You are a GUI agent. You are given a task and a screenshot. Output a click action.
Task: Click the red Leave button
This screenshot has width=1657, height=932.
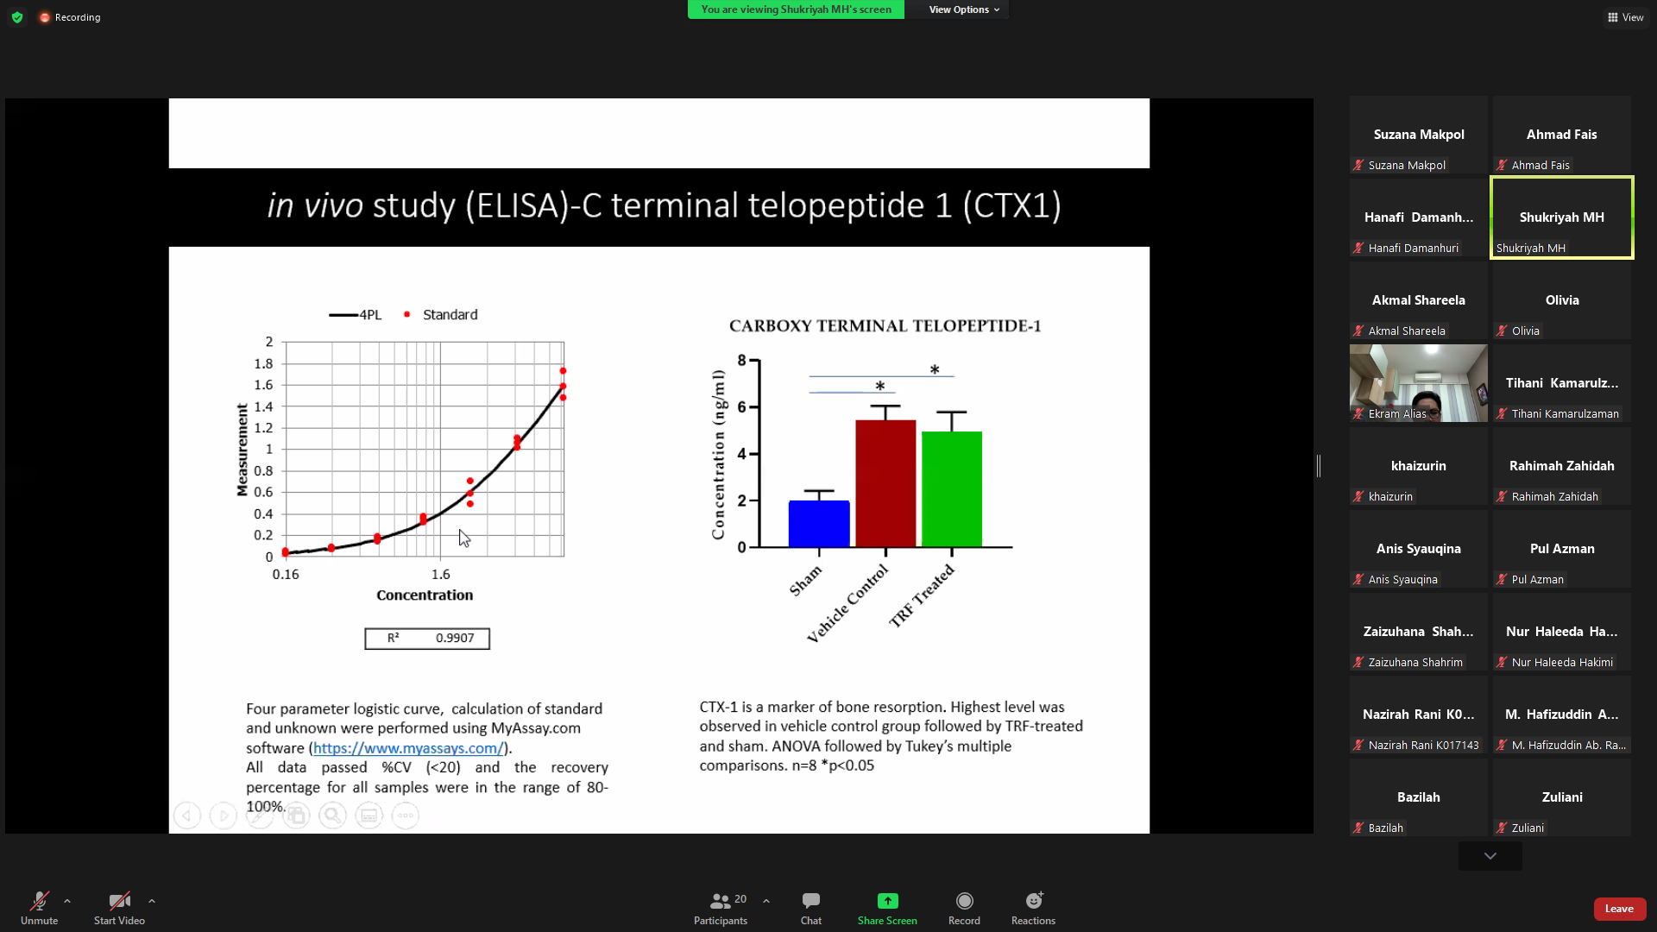tap(1618, 909)
